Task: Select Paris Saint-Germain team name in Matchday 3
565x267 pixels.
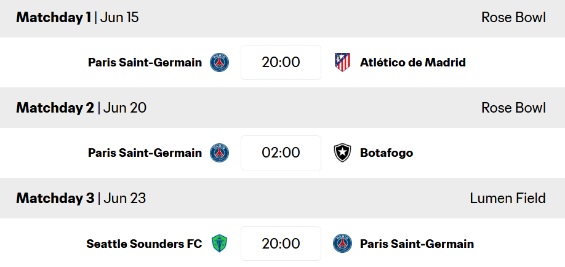Action: pyautogui.click(x=417, y=244)
